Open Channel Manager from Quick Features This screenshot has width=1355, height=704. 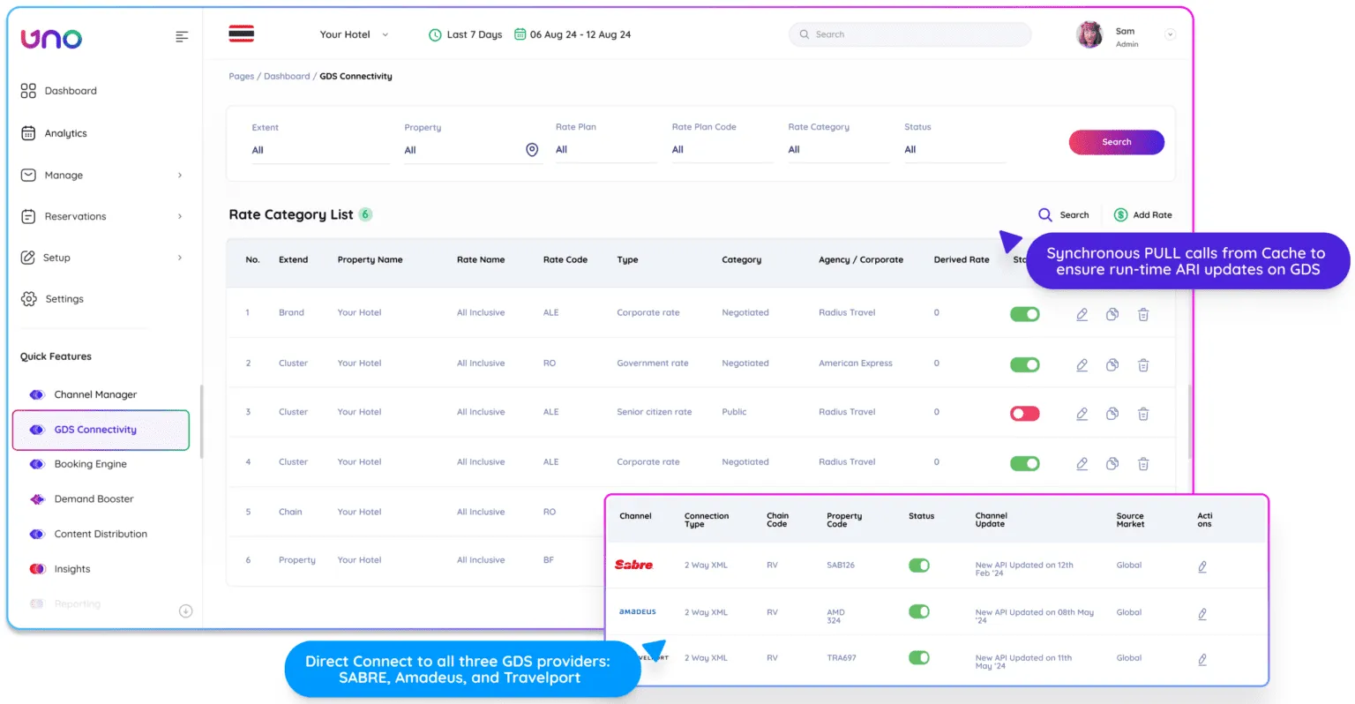(95, 394)
